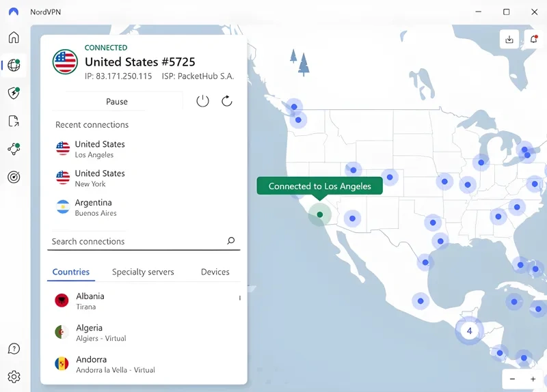This screenshot has height=392, width=547.
Task: Zoom in the map with plus button
Action: tap(533, 379)
